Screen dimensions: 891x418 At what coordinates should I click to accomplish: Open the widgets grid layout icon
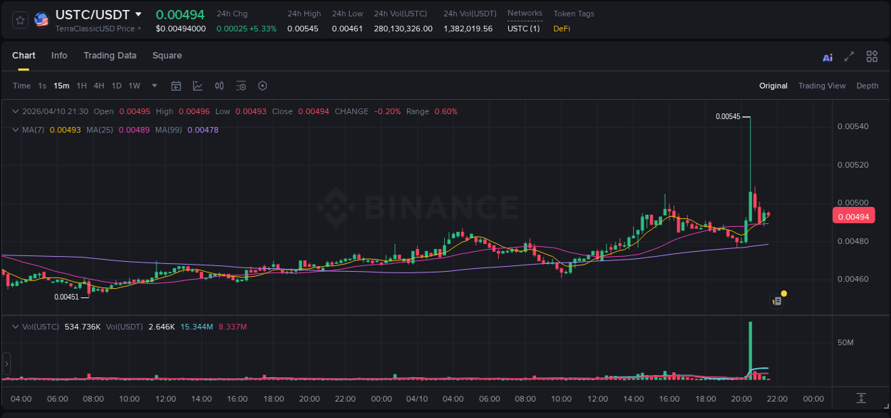coord(872,56)
